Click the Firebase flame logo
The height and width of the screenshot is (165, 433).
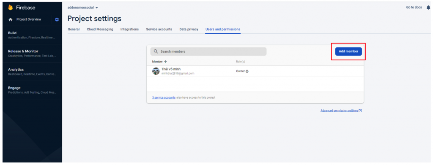[x=11, y=8]
